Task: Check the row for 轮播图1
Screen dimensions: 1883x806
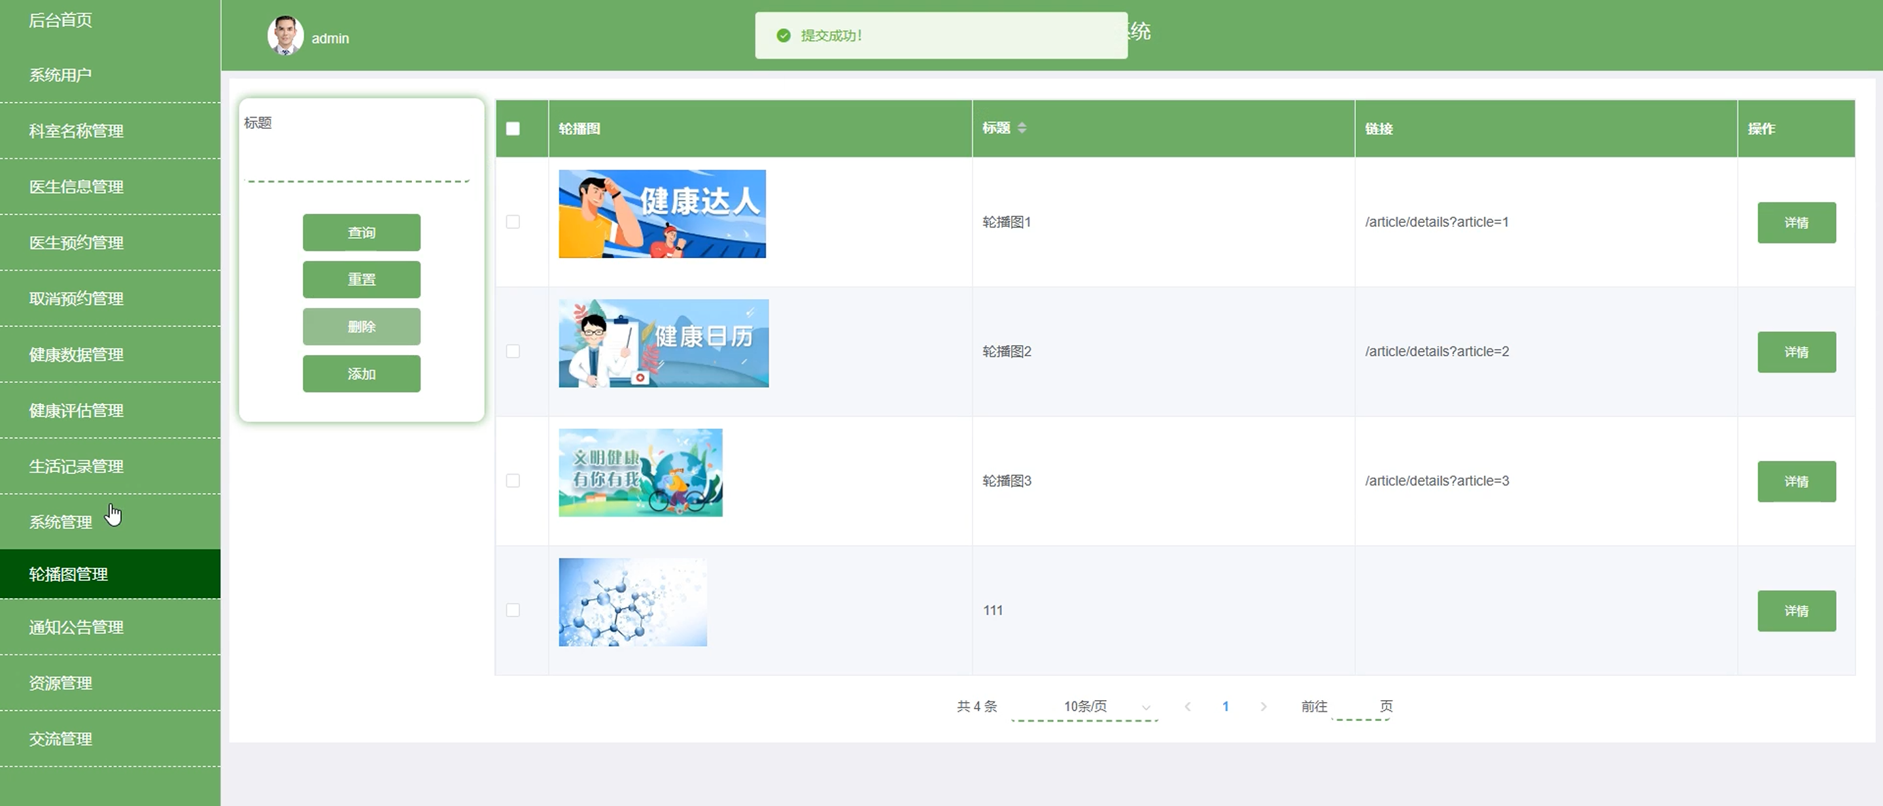Action: pyautogui.click(x=512, y=222)
